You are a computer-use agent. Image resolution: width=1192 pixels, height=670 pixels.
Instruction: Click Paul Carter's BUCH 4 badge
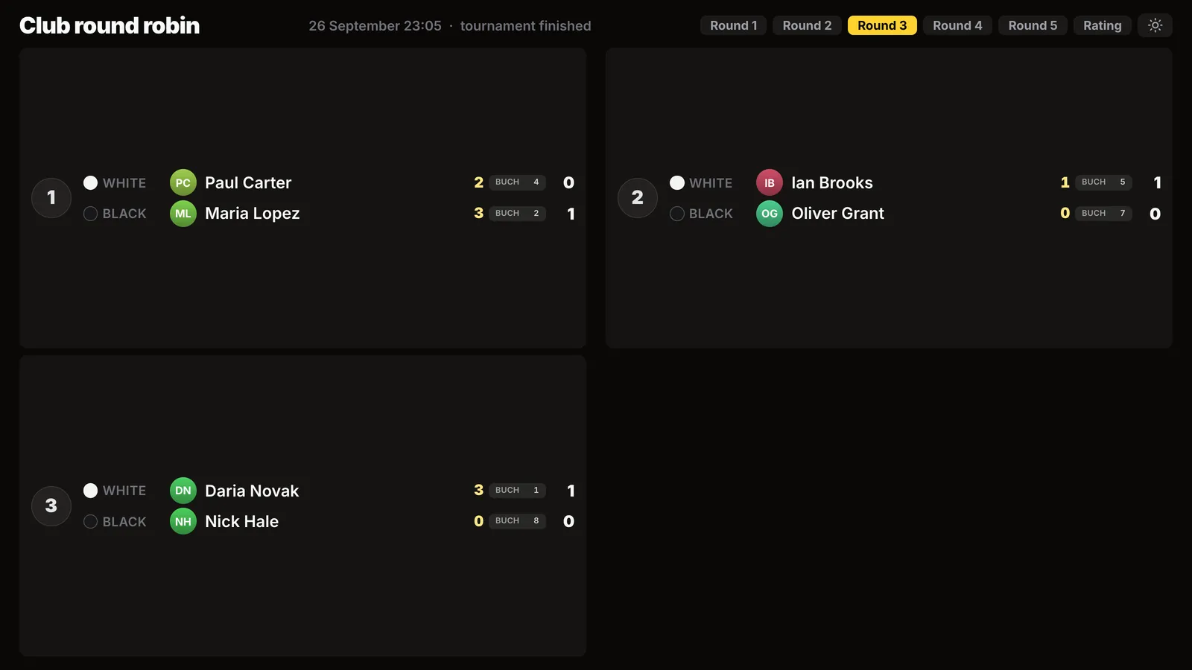click(x=518, y=182)
